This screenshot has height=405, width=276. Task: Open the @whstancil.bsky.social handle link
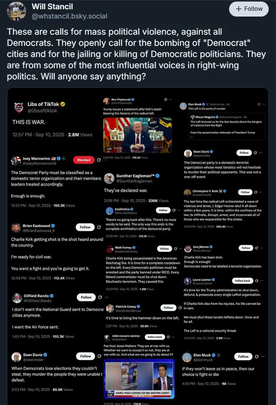click(x=69, y=16)
